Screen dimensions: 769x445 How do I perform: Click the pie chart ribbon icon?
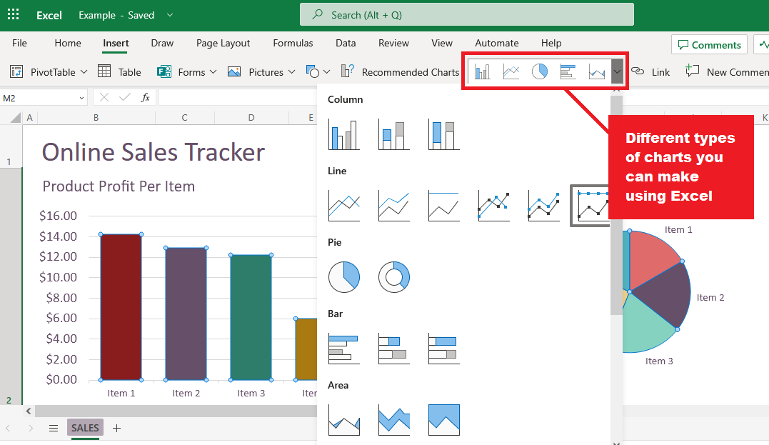coord(540,71)
